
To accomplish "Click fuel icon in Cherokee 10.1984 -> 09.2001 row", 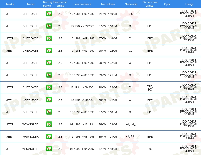I will [x=49, y=26].
